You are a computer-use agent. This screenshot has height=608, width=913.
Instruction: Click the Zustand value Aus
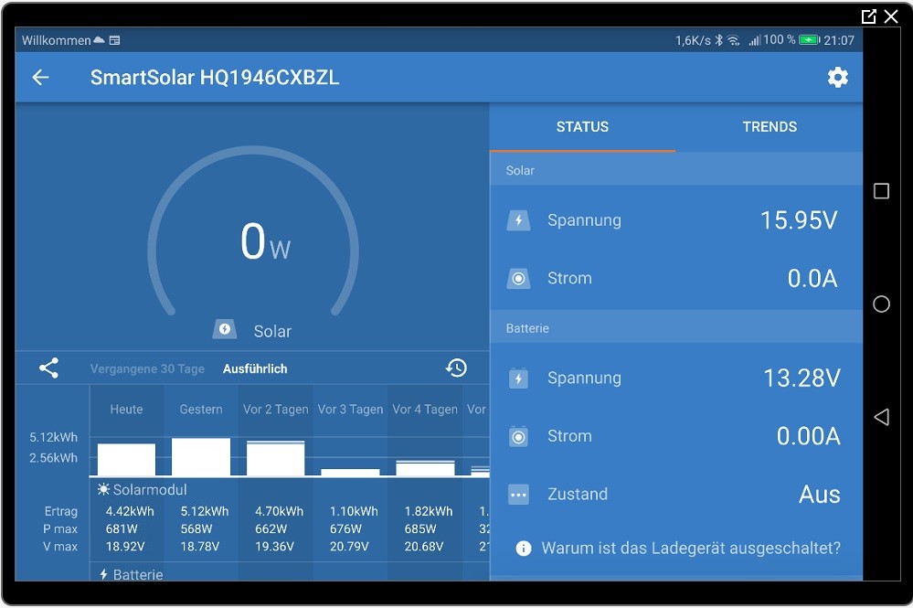[x=819, y=495]
